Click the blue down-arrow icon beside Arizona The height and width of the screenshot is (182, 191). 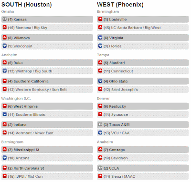pos(5,158)
